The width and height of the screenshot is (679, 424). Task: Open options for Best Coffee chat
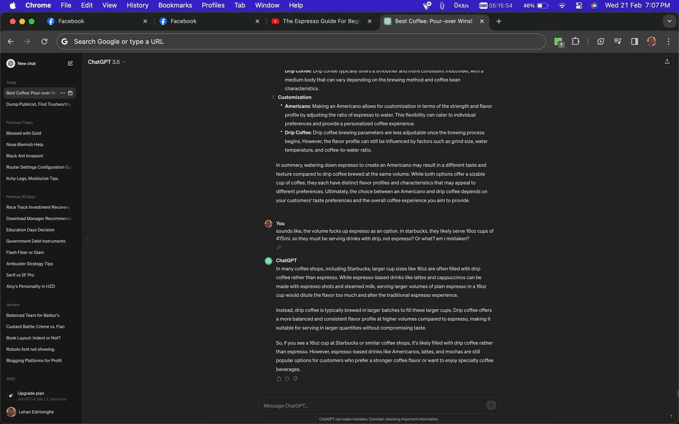pyautogui.click(x=62, y=93)
